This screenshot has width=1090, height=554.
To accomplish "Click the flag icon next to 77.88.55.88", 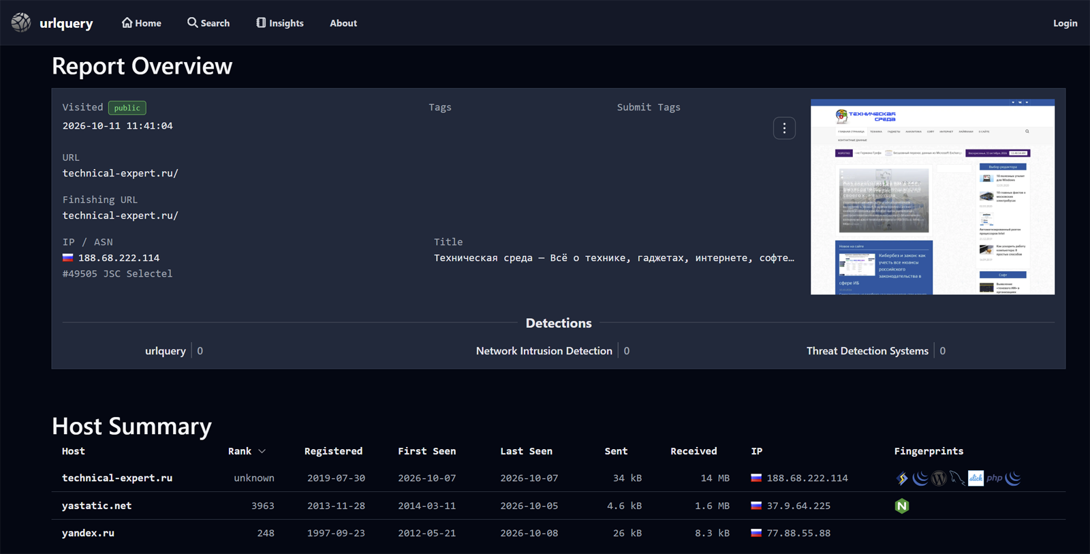I will tap(756, 533).
